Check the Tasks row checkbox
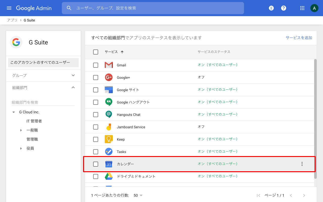323x202 pixels. point(96,152)
